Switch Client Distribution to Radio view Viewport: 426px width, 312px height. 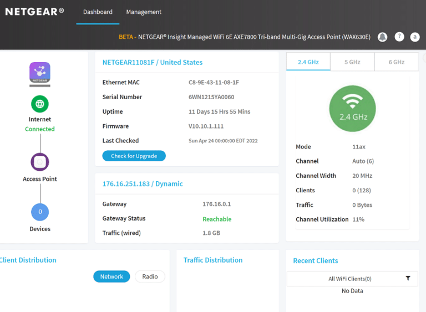[150, 277]
